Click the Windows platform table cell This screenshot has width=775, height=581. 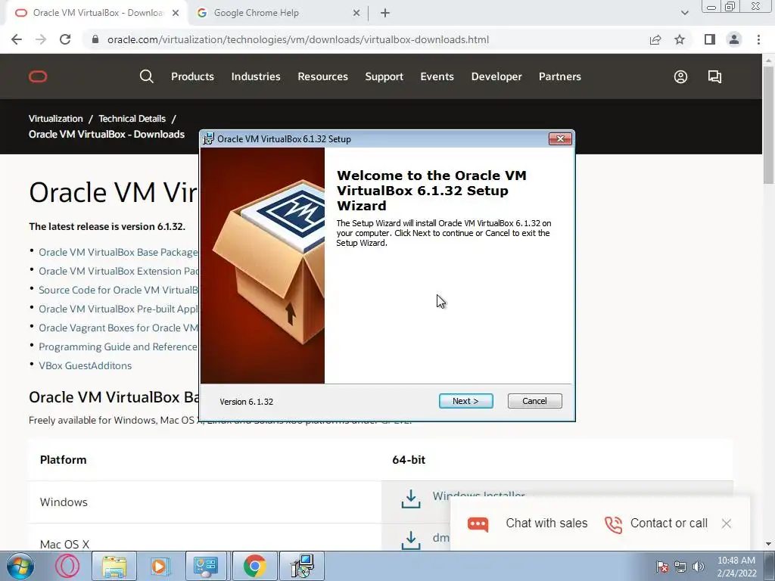(x=204, y=502)
